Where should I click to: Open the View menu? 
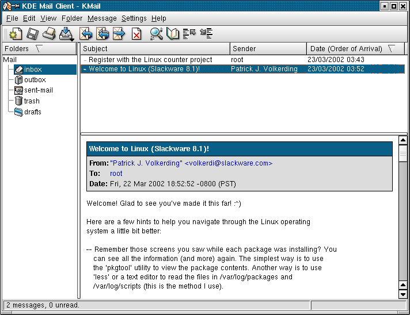48,18
